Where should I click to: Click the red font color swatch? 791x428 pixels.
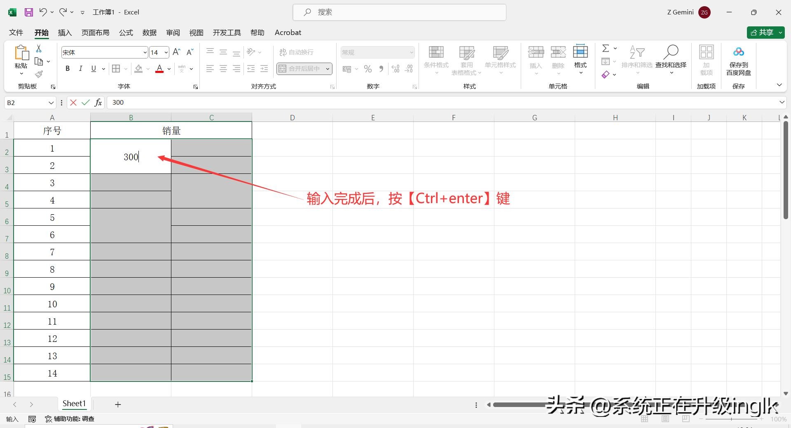coord(159,69)
